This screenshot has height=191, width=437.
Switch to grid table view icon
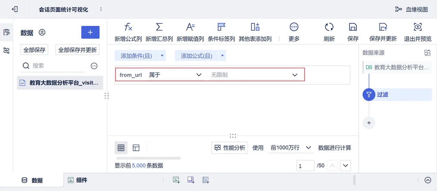point(121,148)
